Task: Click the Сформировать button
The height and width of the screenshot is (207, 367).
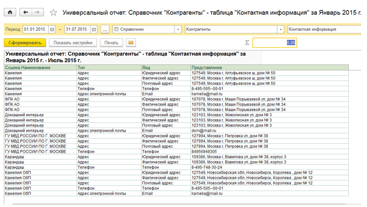Action: [x=25, y=43]
